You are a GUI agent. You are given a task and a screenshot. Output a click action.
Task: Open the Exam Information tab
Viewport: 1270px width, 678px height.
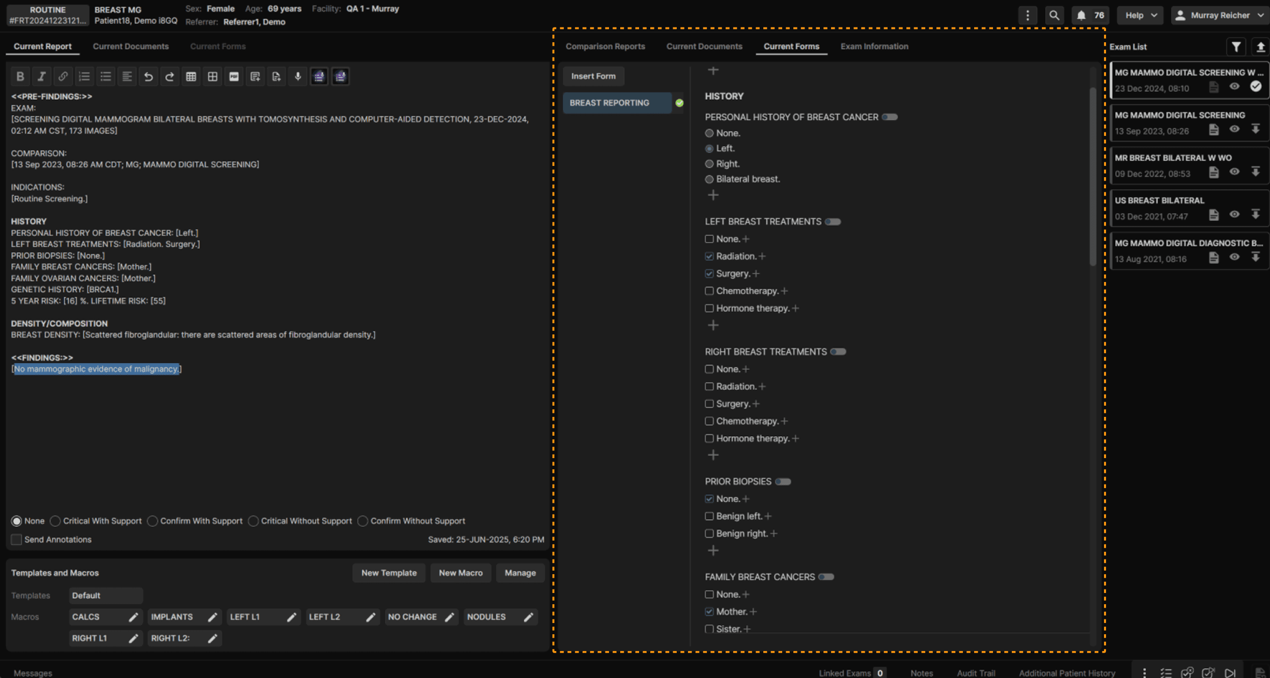[874, 46]
